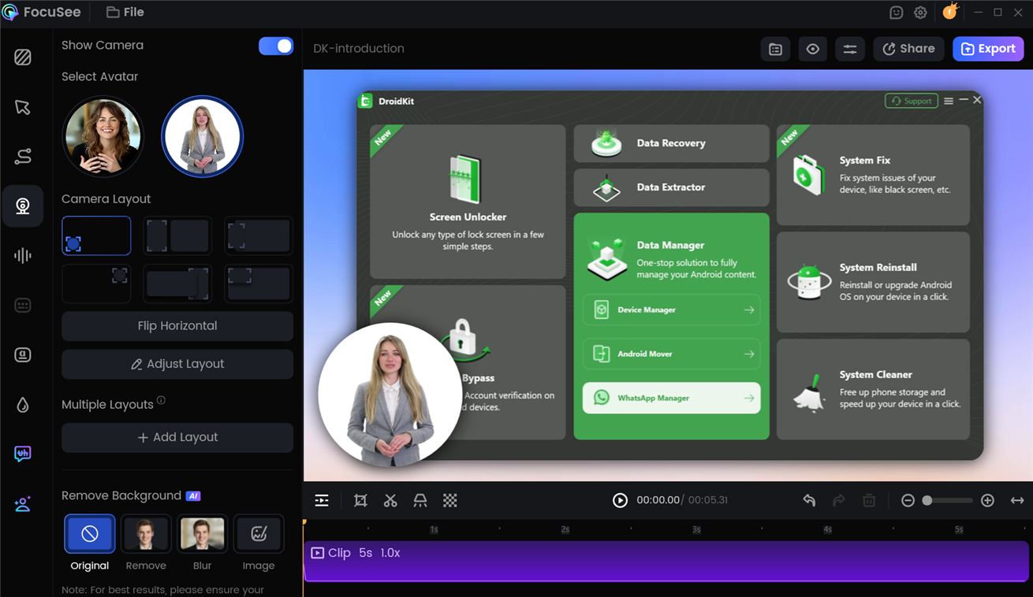Viewport: 1033px width, 597px height.
Task: Click the eye preview icon
Action: point(812,49)
